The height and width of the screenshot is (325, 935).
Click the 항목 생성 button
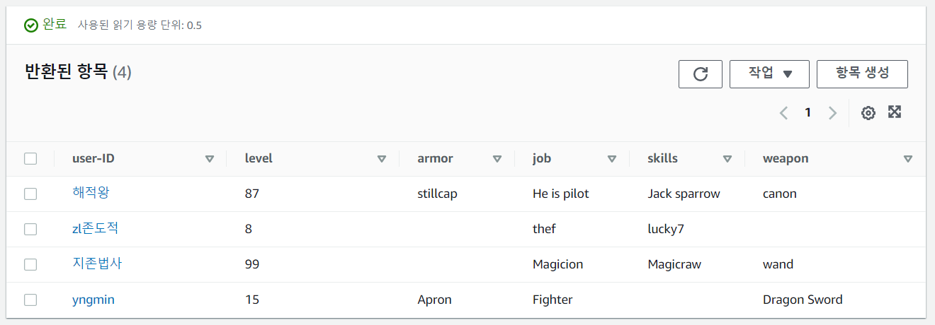[x=862, y=74]
